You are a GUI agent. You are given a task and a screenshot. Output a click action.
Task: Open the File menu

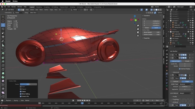click(x=5, y=7)
